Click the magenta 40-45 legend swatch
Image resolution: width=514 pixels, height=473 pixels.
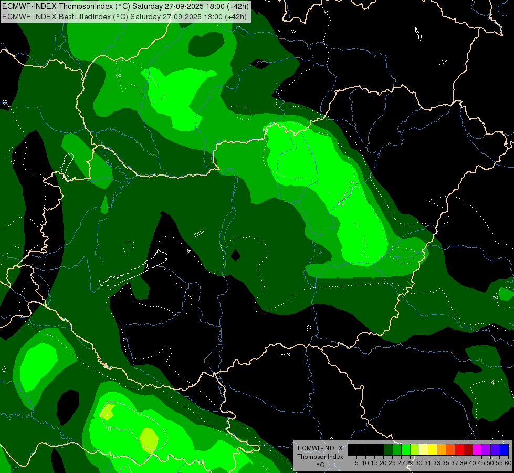[x=477, y=449]
